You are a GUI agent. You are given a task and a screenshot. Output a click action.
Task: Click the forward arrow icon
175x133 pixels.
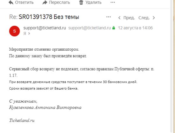pos(45,2)
